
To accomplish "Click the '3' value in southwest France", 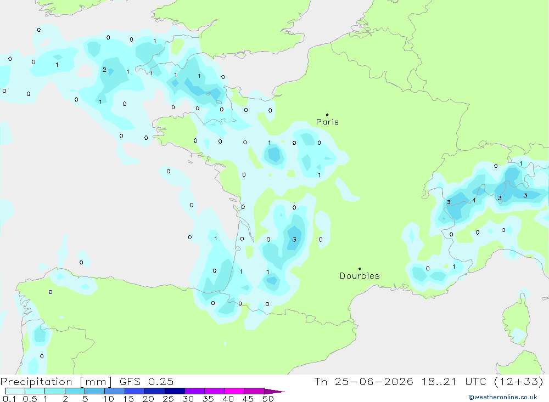I will [294, 239].
